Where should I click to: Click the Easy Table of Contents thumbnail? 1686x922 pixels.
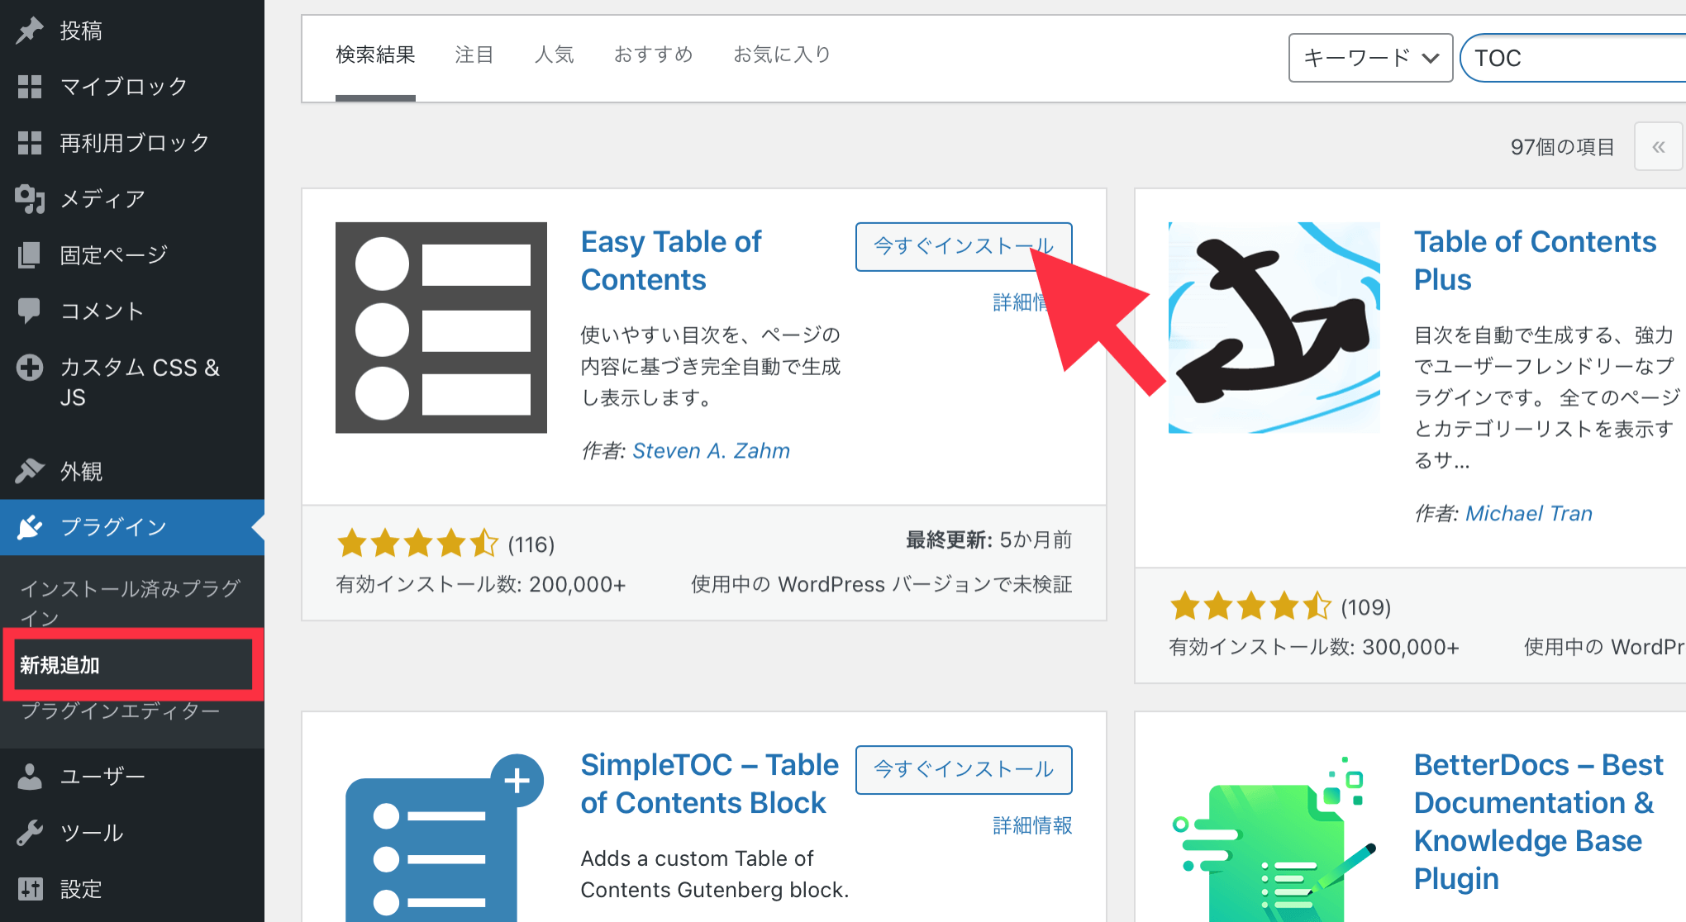click(441, 327)
